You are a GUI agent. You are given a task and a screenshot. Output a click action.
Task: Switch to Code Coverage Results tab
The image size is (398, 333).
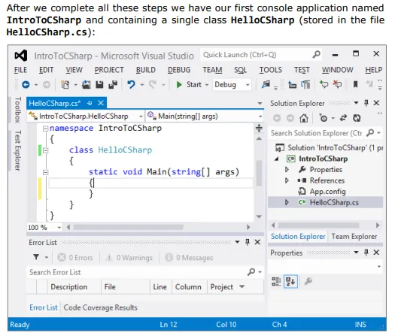pos(101,307)
